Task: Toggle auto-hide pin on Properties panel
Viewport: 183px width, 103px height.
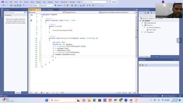Action: click(x=176, y=60)
